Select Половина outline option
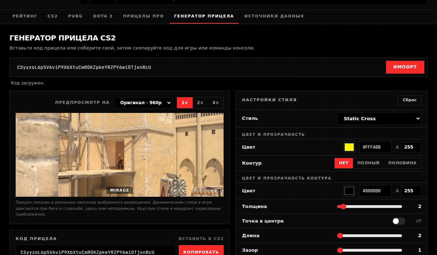The image size is (437, 255). point(402,163)
